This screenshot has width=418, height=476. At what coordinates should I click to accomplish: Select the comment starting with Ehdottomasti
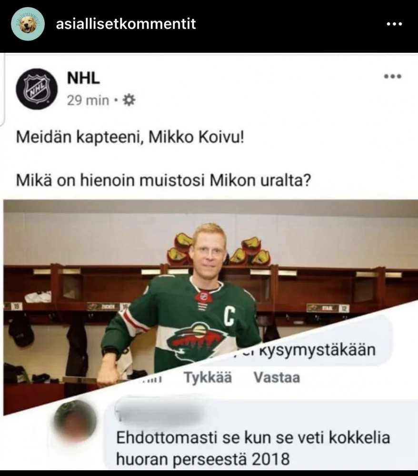[253, 448]
